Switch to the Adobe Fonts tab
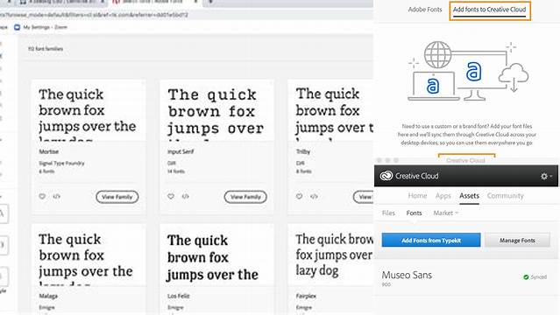The width and height of the screenshot is (560, 315). click(x=425, y=10)
